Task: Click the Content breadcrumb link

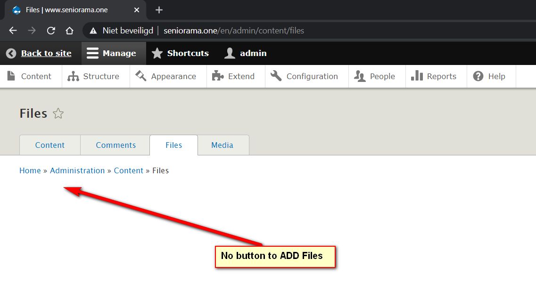Action: tap(129, 170)
